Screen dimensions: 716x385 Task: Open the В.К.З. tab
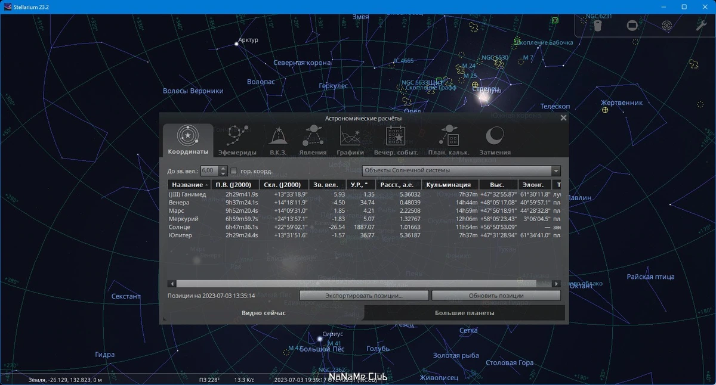278,141
